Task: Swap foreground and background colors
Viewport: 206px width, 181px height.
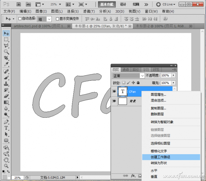Action: pos(8,172)
